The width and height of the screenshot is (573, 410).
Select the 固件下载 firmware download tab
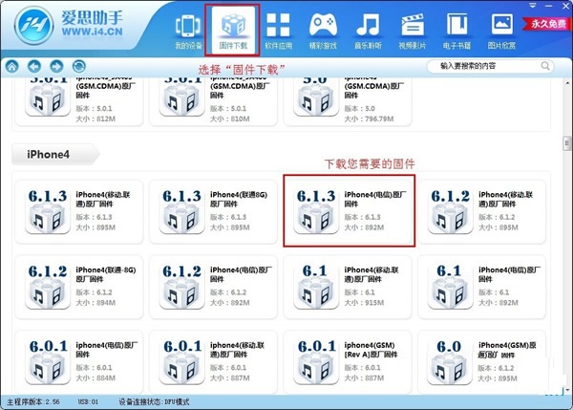pos(233,32)
